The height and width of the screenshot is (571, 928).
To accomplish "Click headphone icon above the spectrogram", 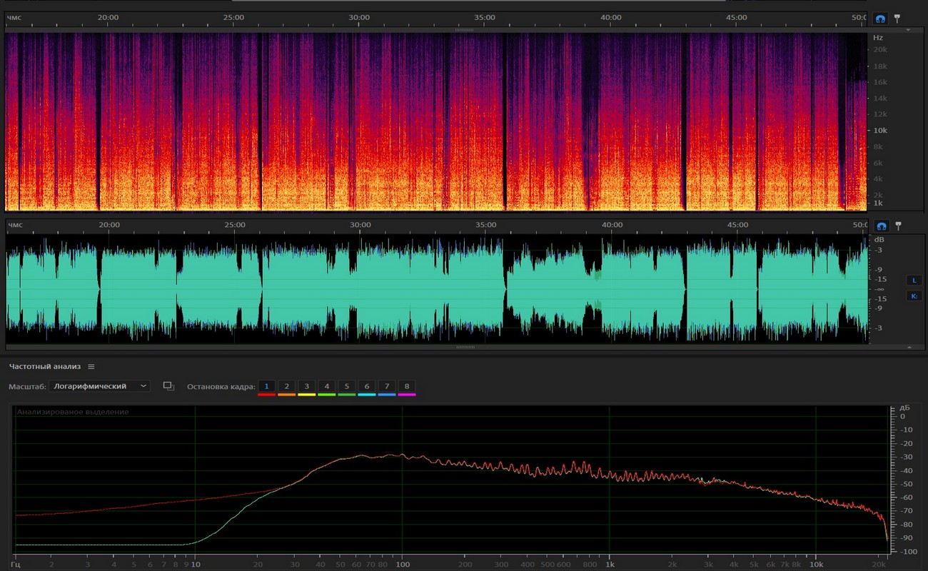I will (x=881, y=18).
